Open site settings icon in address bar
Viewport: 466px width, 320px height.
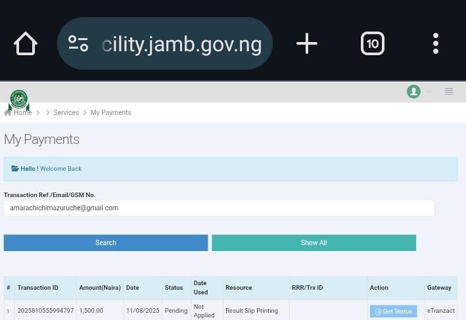(x=78, y=43)
